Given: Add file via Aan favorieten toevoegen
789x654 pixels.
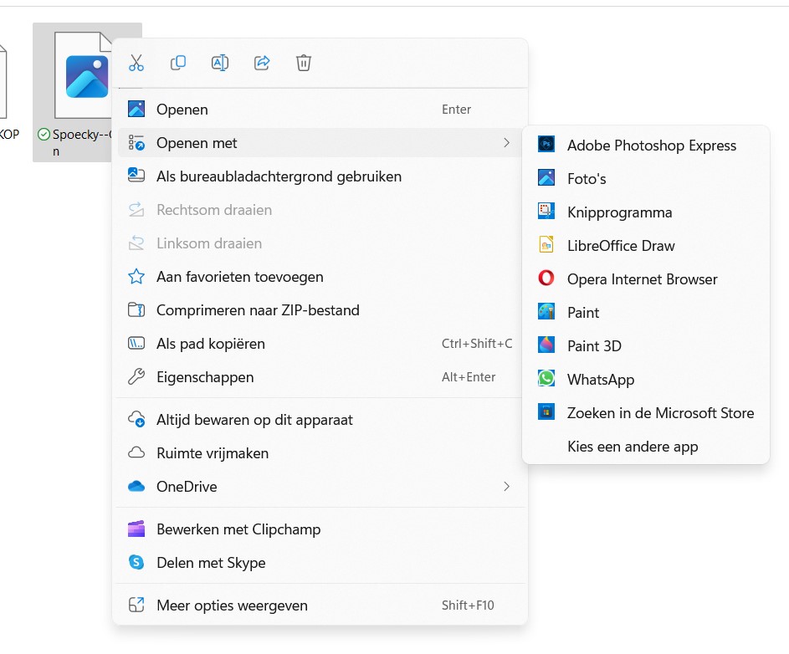Looking at the screenshot, I should (x=239, y=277).
